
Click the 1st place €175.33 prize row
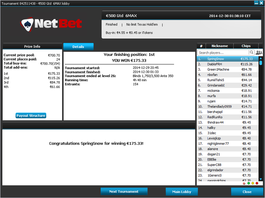pyautogui.click(x=32, y=74)
